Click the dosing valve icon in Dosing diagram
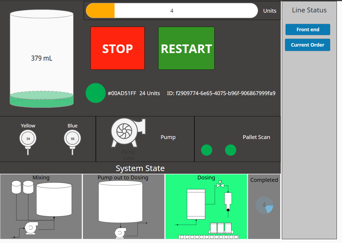Viewport: 342px width, 243px height. click(220, 185)
